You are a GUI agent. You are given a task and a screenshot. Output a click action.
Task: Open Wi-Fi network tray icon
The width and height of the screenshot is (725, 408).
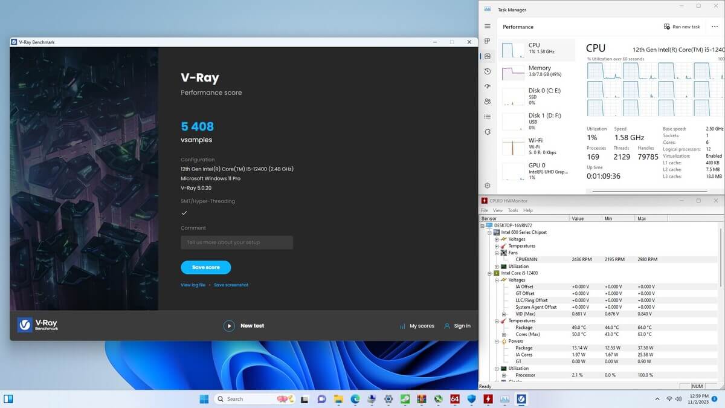click(x=669, y=399)
